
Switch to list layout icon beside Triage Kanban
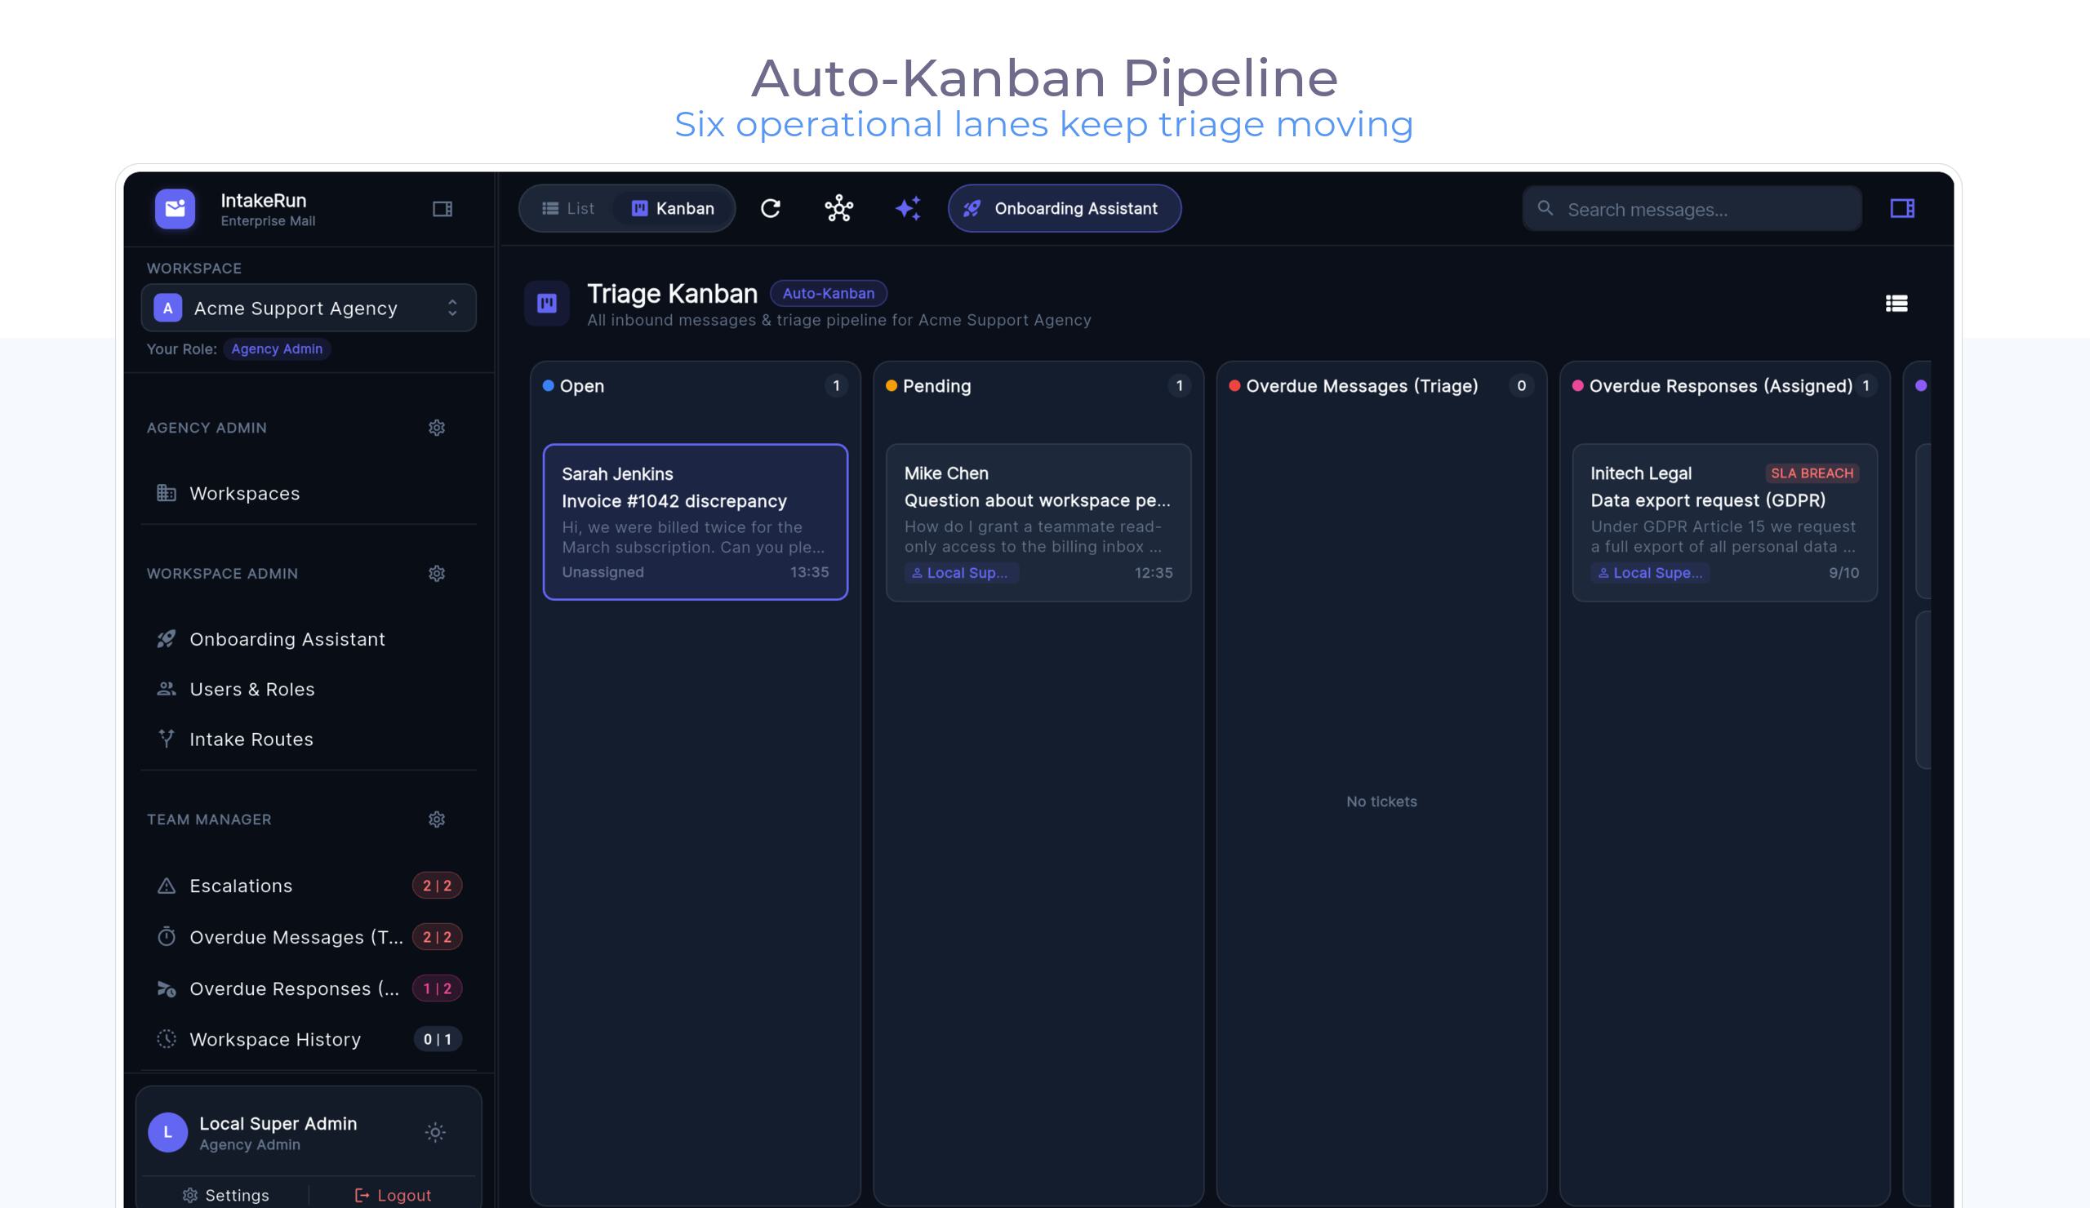tap(1896, 304)
